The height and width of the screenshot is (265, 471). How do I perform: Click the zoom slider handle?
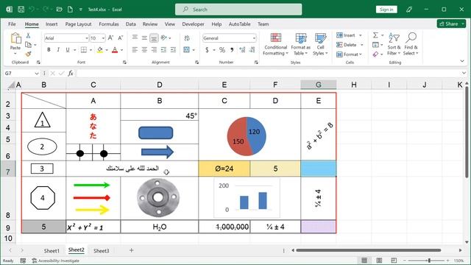click(x=429, y=260)
